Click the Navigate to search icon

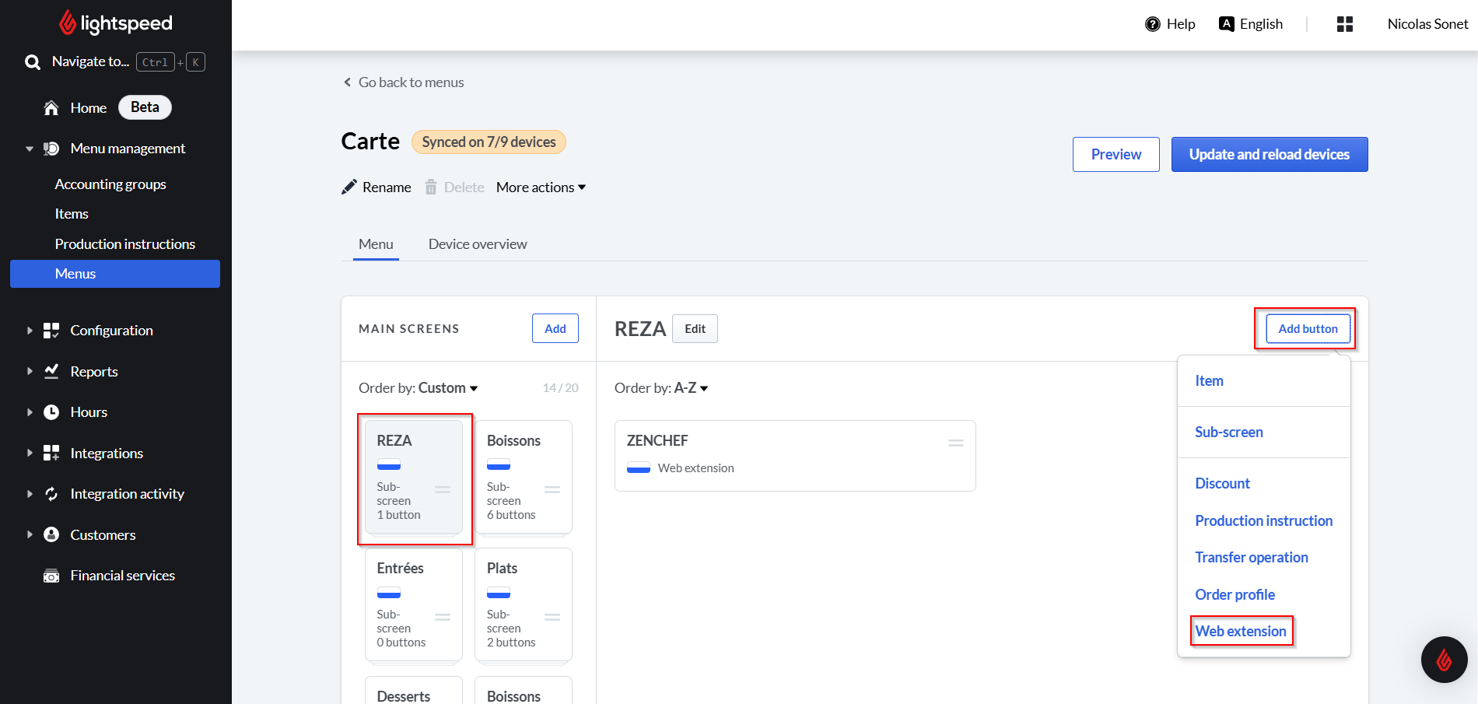[x=33, y=62]
